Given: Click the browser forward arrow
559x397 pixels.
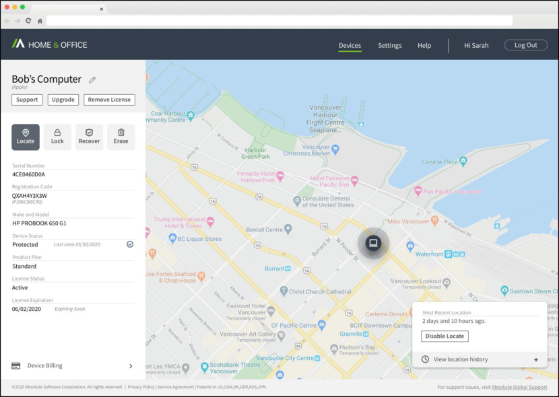Looking at the screenshot, I should (x=18, y=21).
